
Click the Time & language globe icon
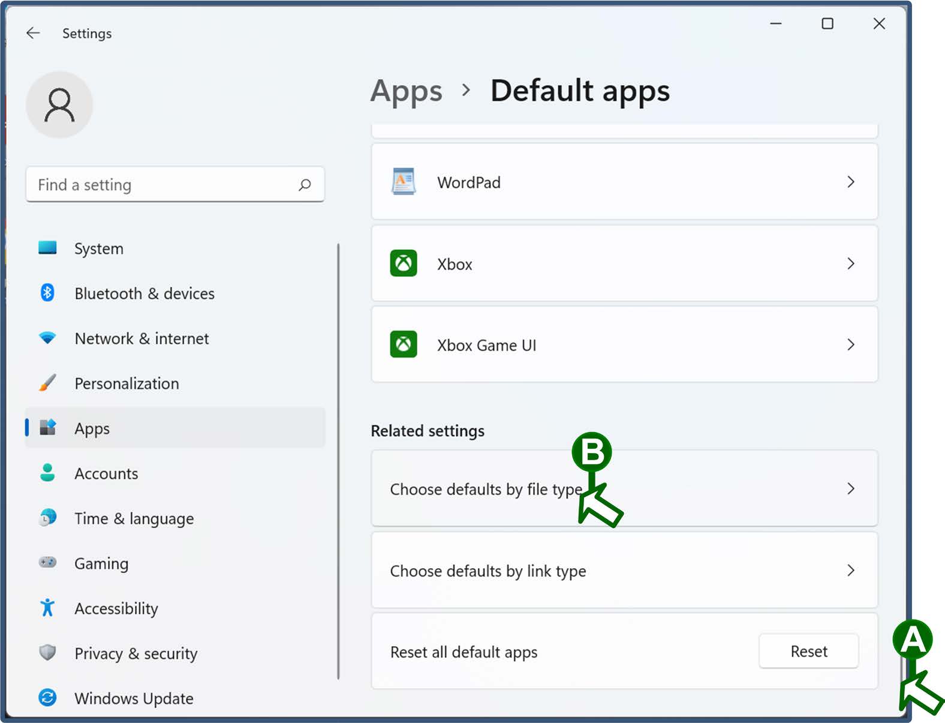pyautogui.click(x=47, y=517)
